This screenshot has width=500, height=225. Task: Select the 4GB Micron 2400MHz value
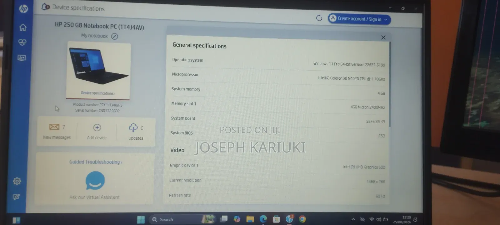click(367, 107)
